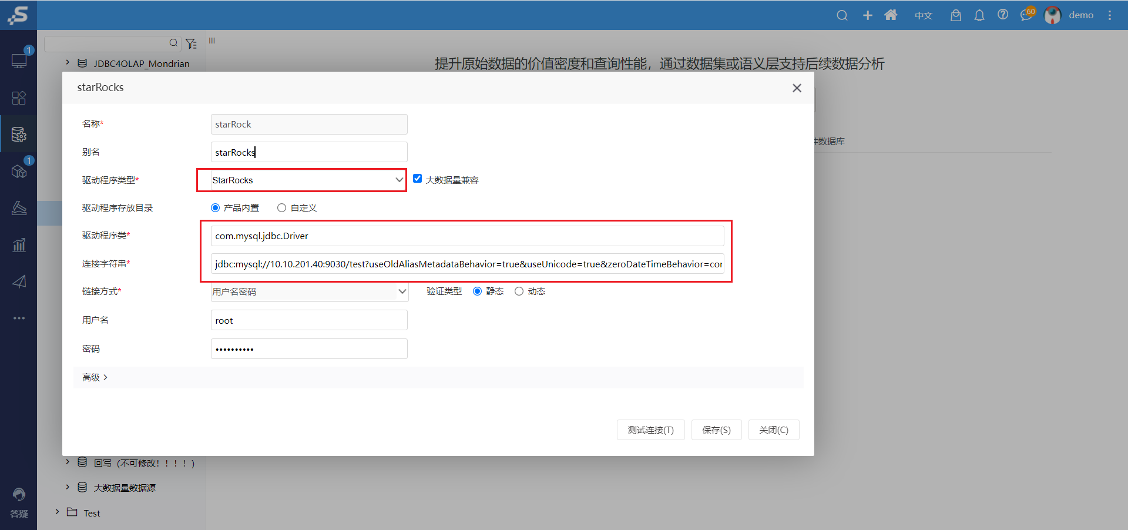
Task: Click the 驱动程序类 com.mysql.jdbc.Driver field
Action: click(467, 236)
